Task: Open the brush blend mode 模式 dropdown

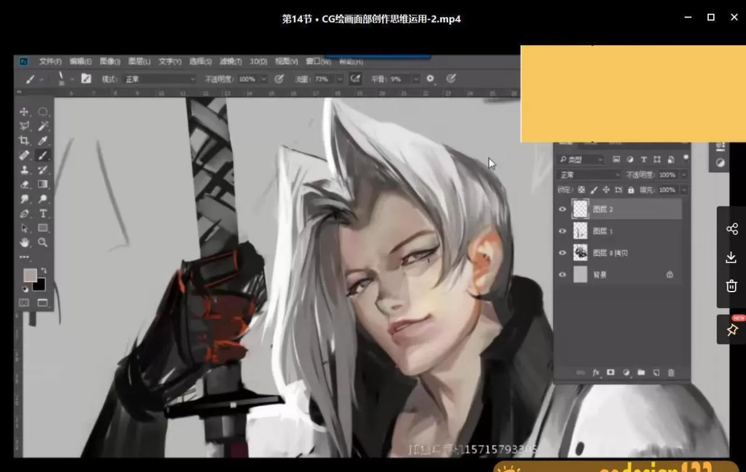Action: pos(159,79)
